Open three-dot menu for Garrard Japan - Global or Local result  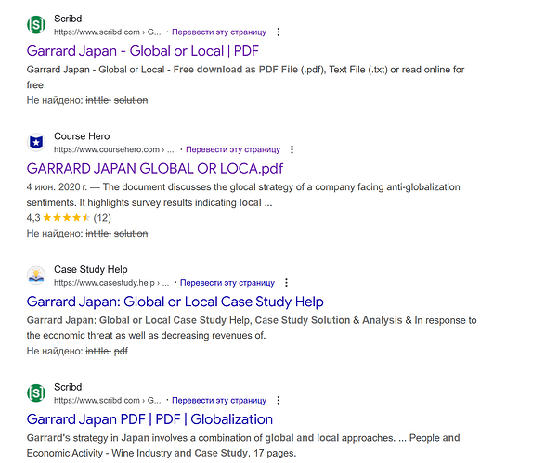point(278,32)
